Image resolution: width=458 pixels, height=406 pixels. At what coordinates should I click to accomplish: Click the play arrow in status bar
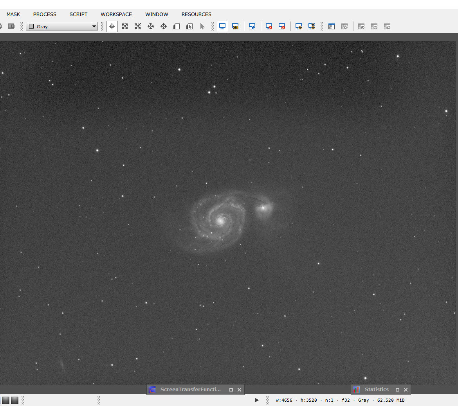[257, 400]
